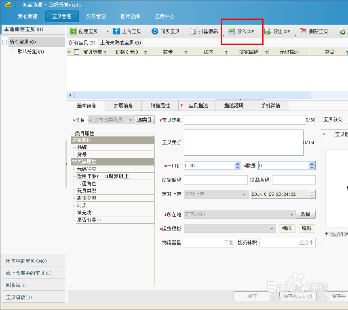Open the 批量编辑 dropdown arrow
The width and height of the screenshot is (348, 310).
pyautogui.click(x=224, y=35)
